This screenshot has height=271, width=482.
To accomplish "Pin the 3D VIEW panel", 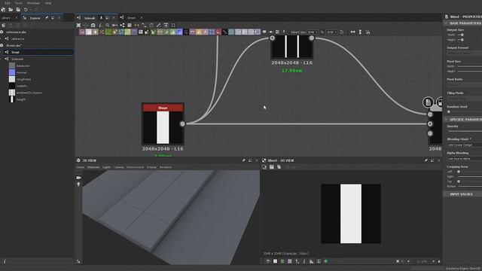I will tap(244, 160).
